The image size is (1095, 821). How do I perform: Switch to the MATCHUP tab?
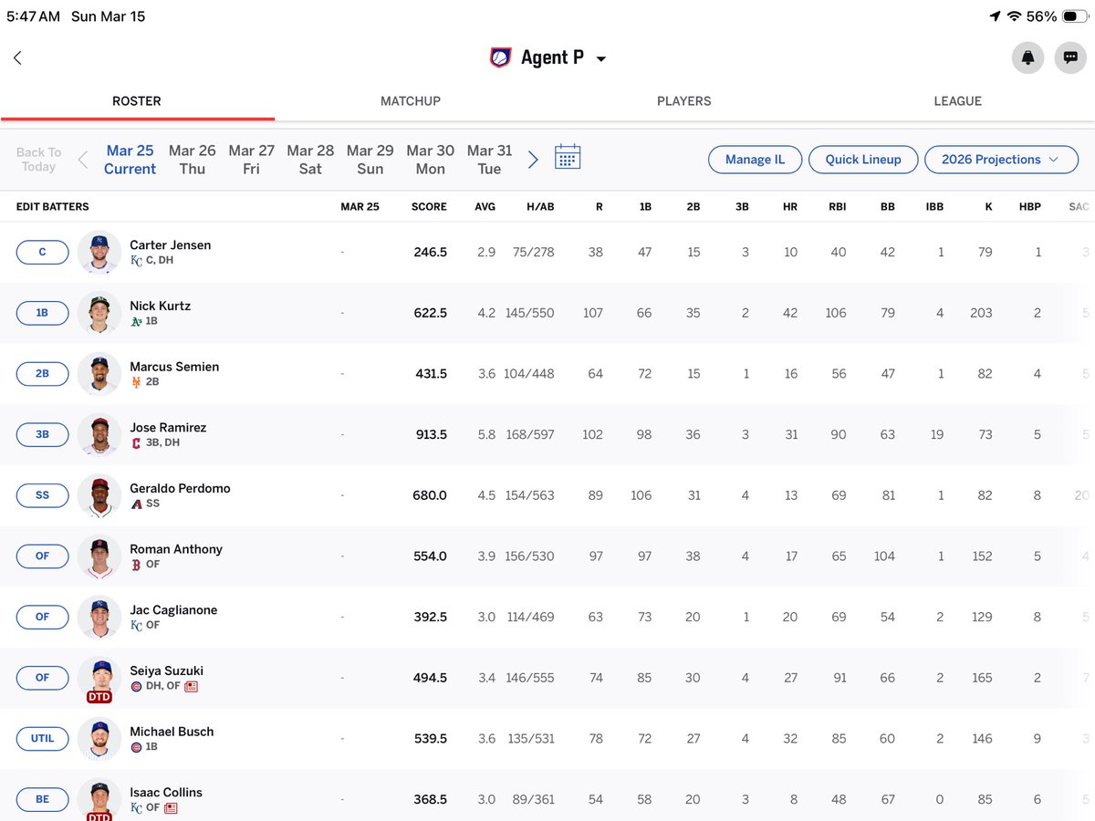coord(411,101)
